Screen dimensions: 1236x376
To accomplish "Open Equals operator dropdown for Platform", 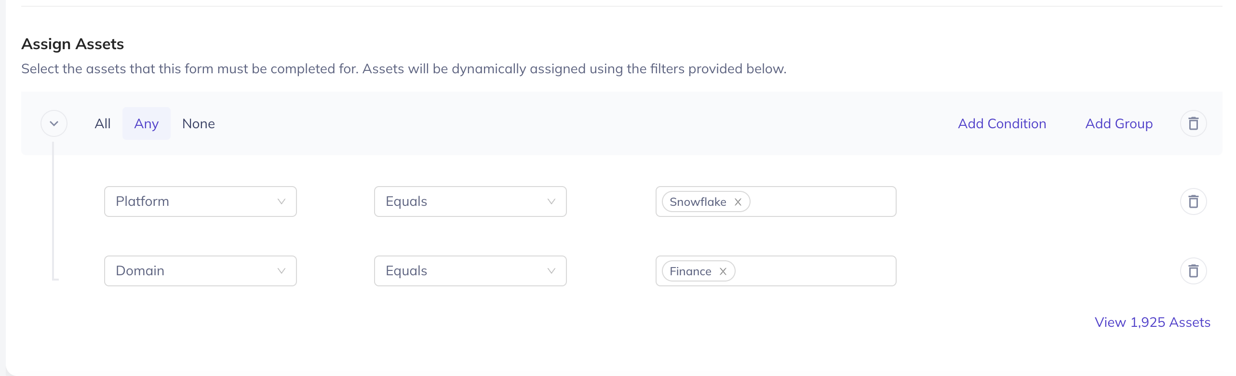I will tap(470, 201).
